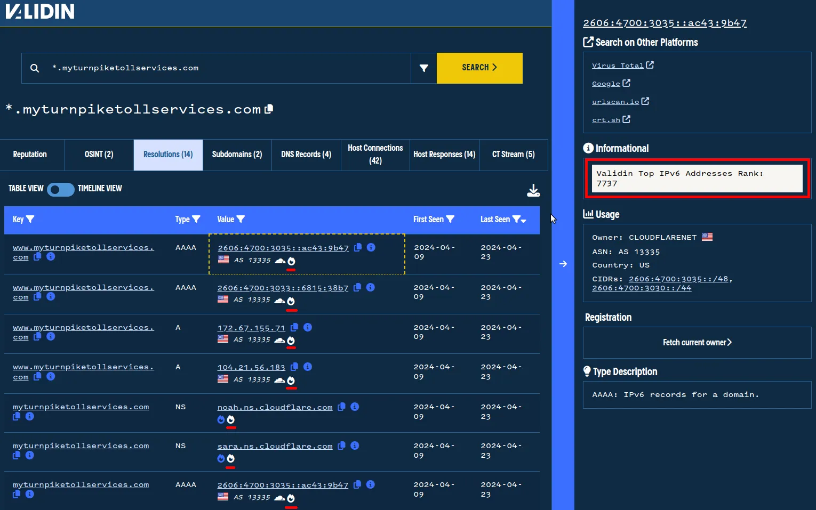The width and height of the screenshot is (816, 510).
Task: Switch to the OSINT (2) tab
Action: [99, 155]
